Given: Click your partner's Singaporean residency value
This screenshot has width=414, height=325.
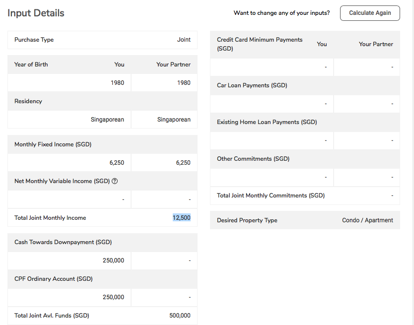Looking at the screenshot, I should tap(174, 120).
